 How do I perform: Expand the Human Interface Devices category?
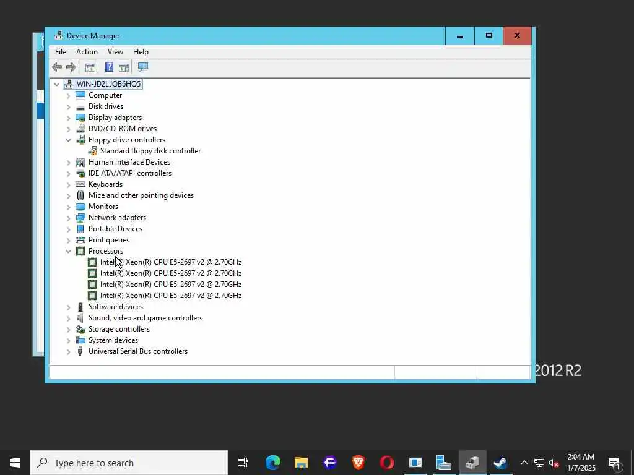pos(68,163)
